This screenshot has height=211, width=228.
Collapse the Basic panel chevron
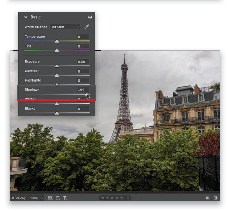pyautogui.click(x=26, y=17)
